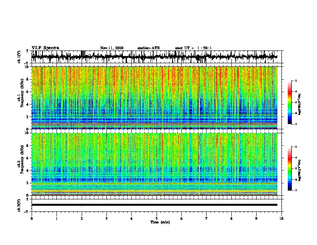Click the "10" label on time axis

[x=281, y=219]
